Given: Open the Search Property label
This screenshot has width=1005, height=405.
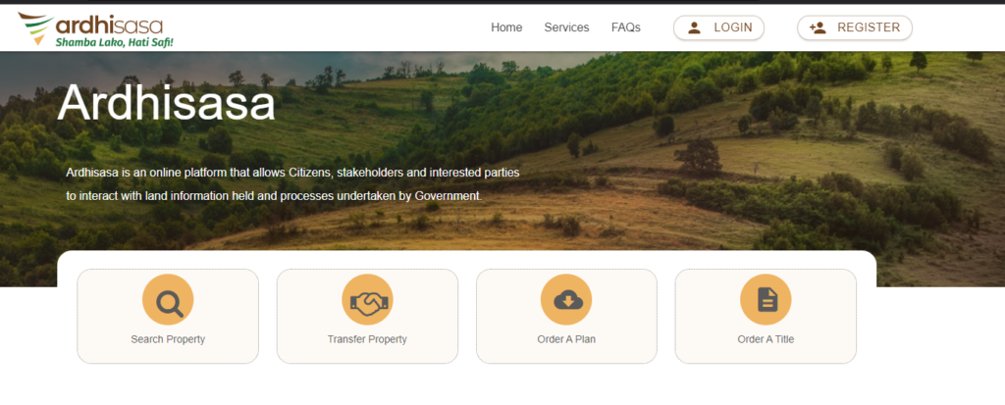Looking at the screenshot, I should pos(168,339).
